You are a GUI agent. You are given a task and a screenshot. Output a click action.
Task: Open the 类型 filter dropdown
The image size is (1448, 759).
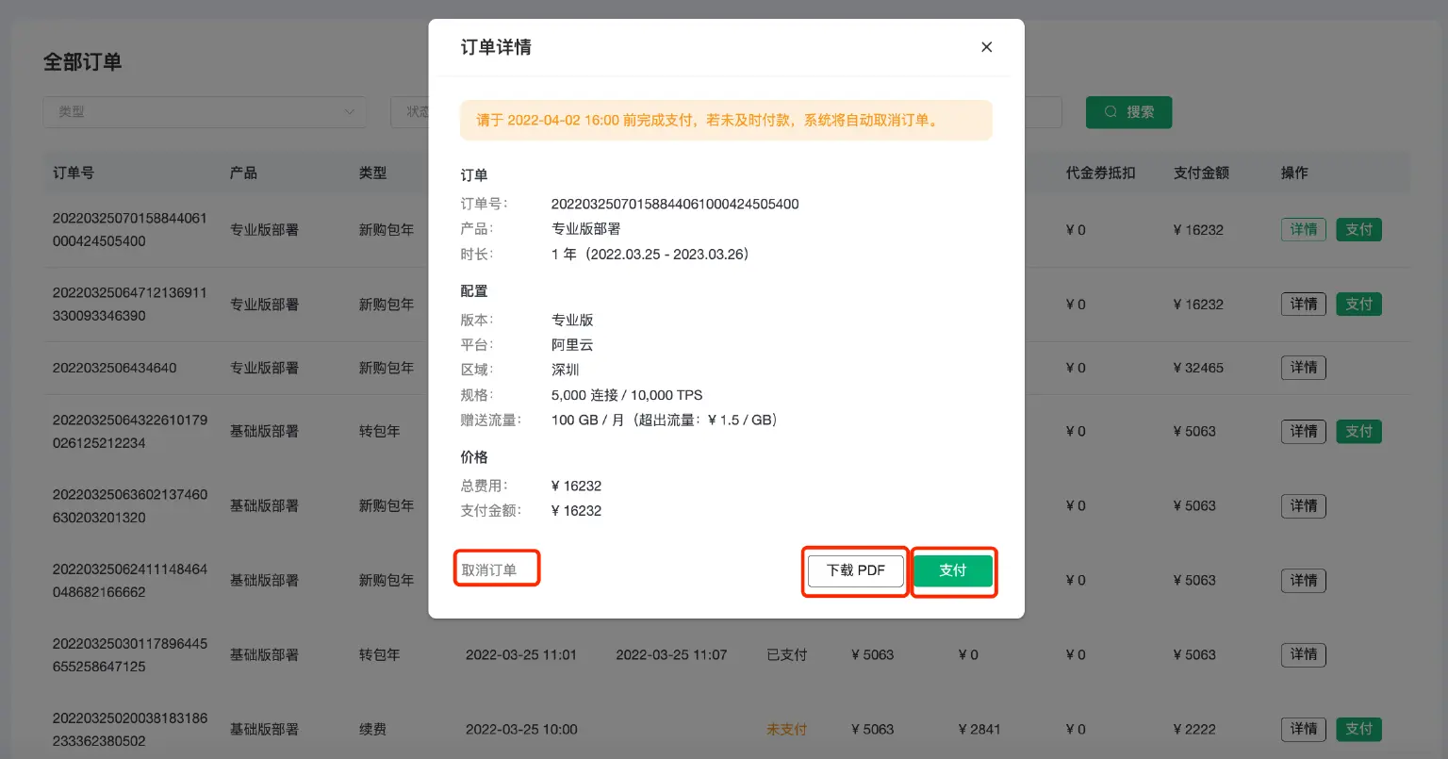(203, 111)
